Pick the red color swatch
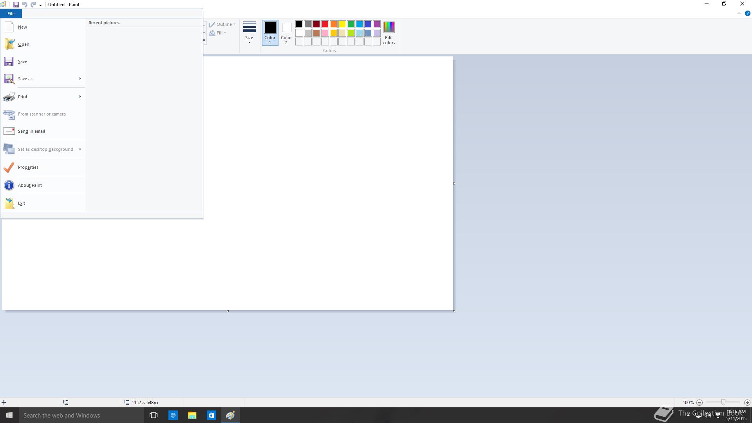 [x=325, y=24]
